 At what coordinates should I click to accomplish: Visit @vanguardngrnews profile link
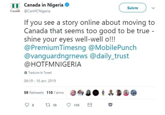coord(56,56)
